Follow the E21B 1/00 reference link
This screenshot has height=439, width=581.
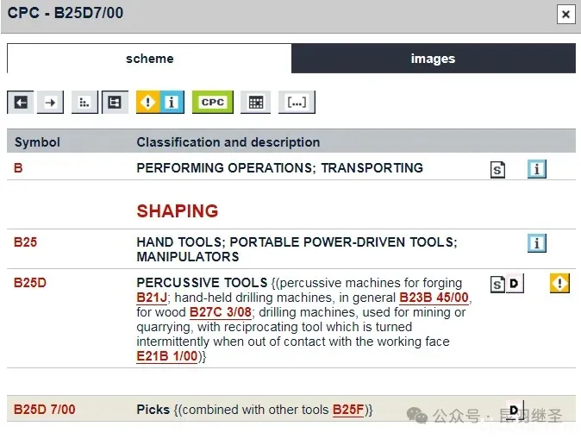(x=167, y=356)
